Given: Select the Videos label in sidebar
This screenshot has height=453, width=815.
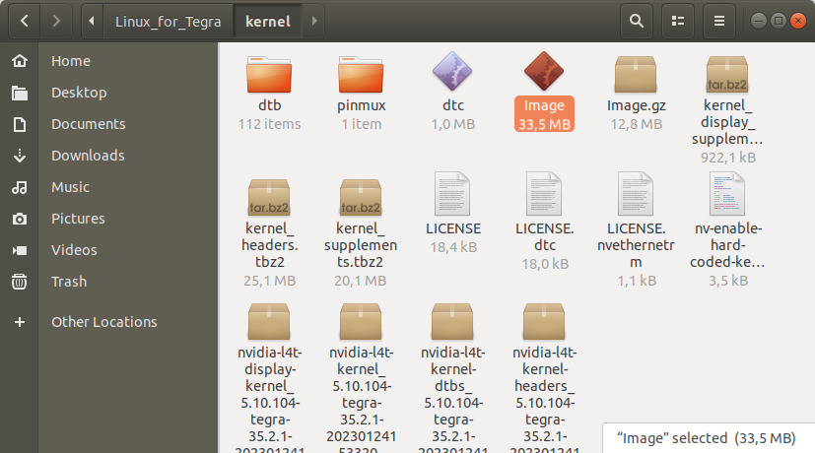Looking at the screenshot, I should pos(74,250).
